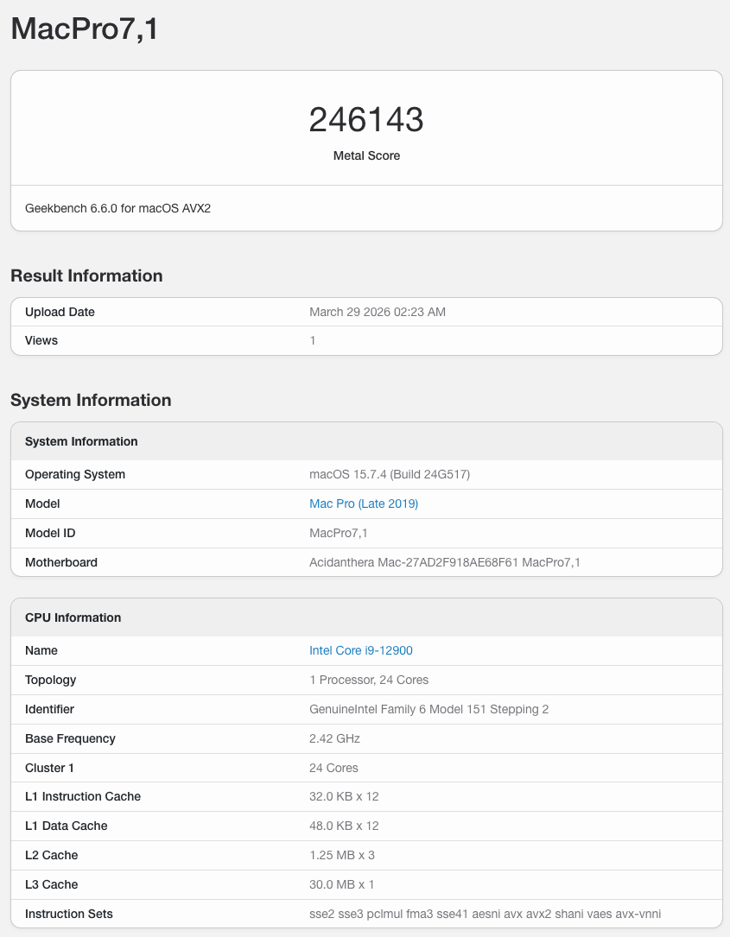Click the Geekbench 6.6.0 for macOS AVX2 text
Image resolution: width=730 pixels, height=937 pixels.
coord(117,208)
